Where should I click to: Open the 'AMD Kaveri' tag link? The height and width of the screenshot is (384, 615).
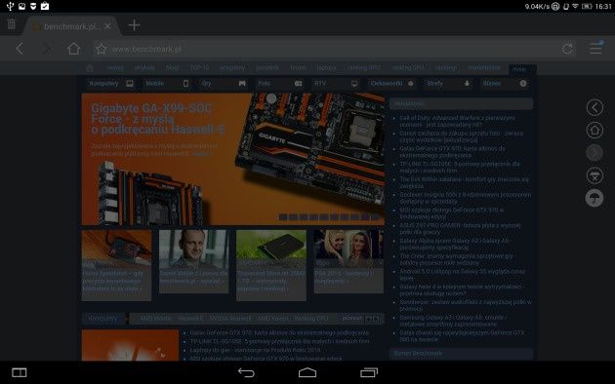tap(272, 319)
